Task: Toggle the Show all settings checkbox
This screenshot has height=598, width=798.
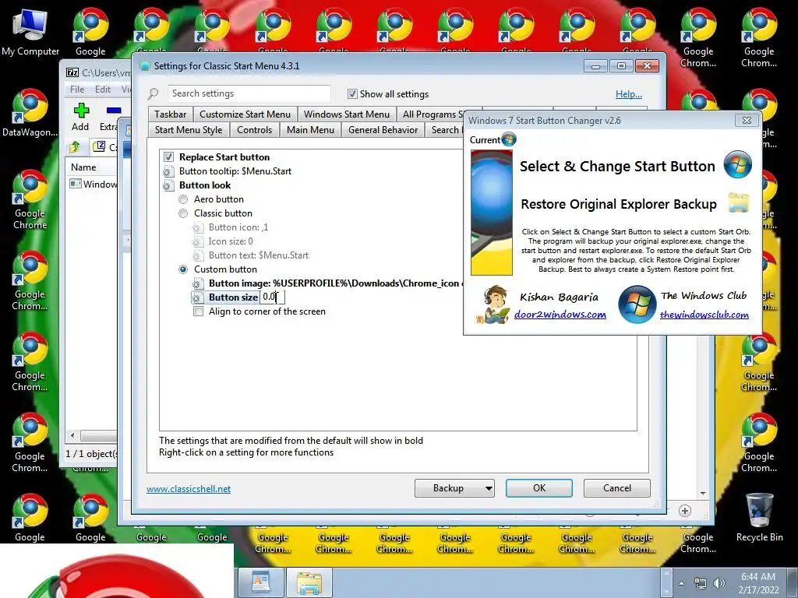Action: tap(352, 93)
